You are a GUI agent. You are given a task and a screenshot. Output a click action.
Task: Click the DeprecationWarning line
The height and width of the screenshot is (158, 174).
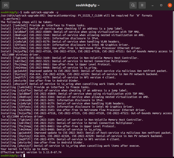coord(76,16)
